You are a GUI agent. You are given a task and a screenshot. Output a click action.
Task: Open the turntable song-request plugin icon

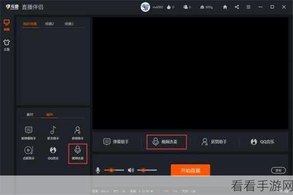pos(28,153)
